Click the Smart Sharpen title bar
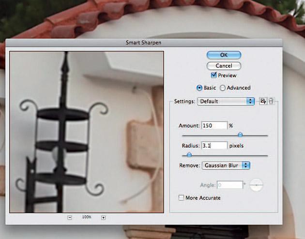Viewport: 305px width, 239px height. pos(144,43)
